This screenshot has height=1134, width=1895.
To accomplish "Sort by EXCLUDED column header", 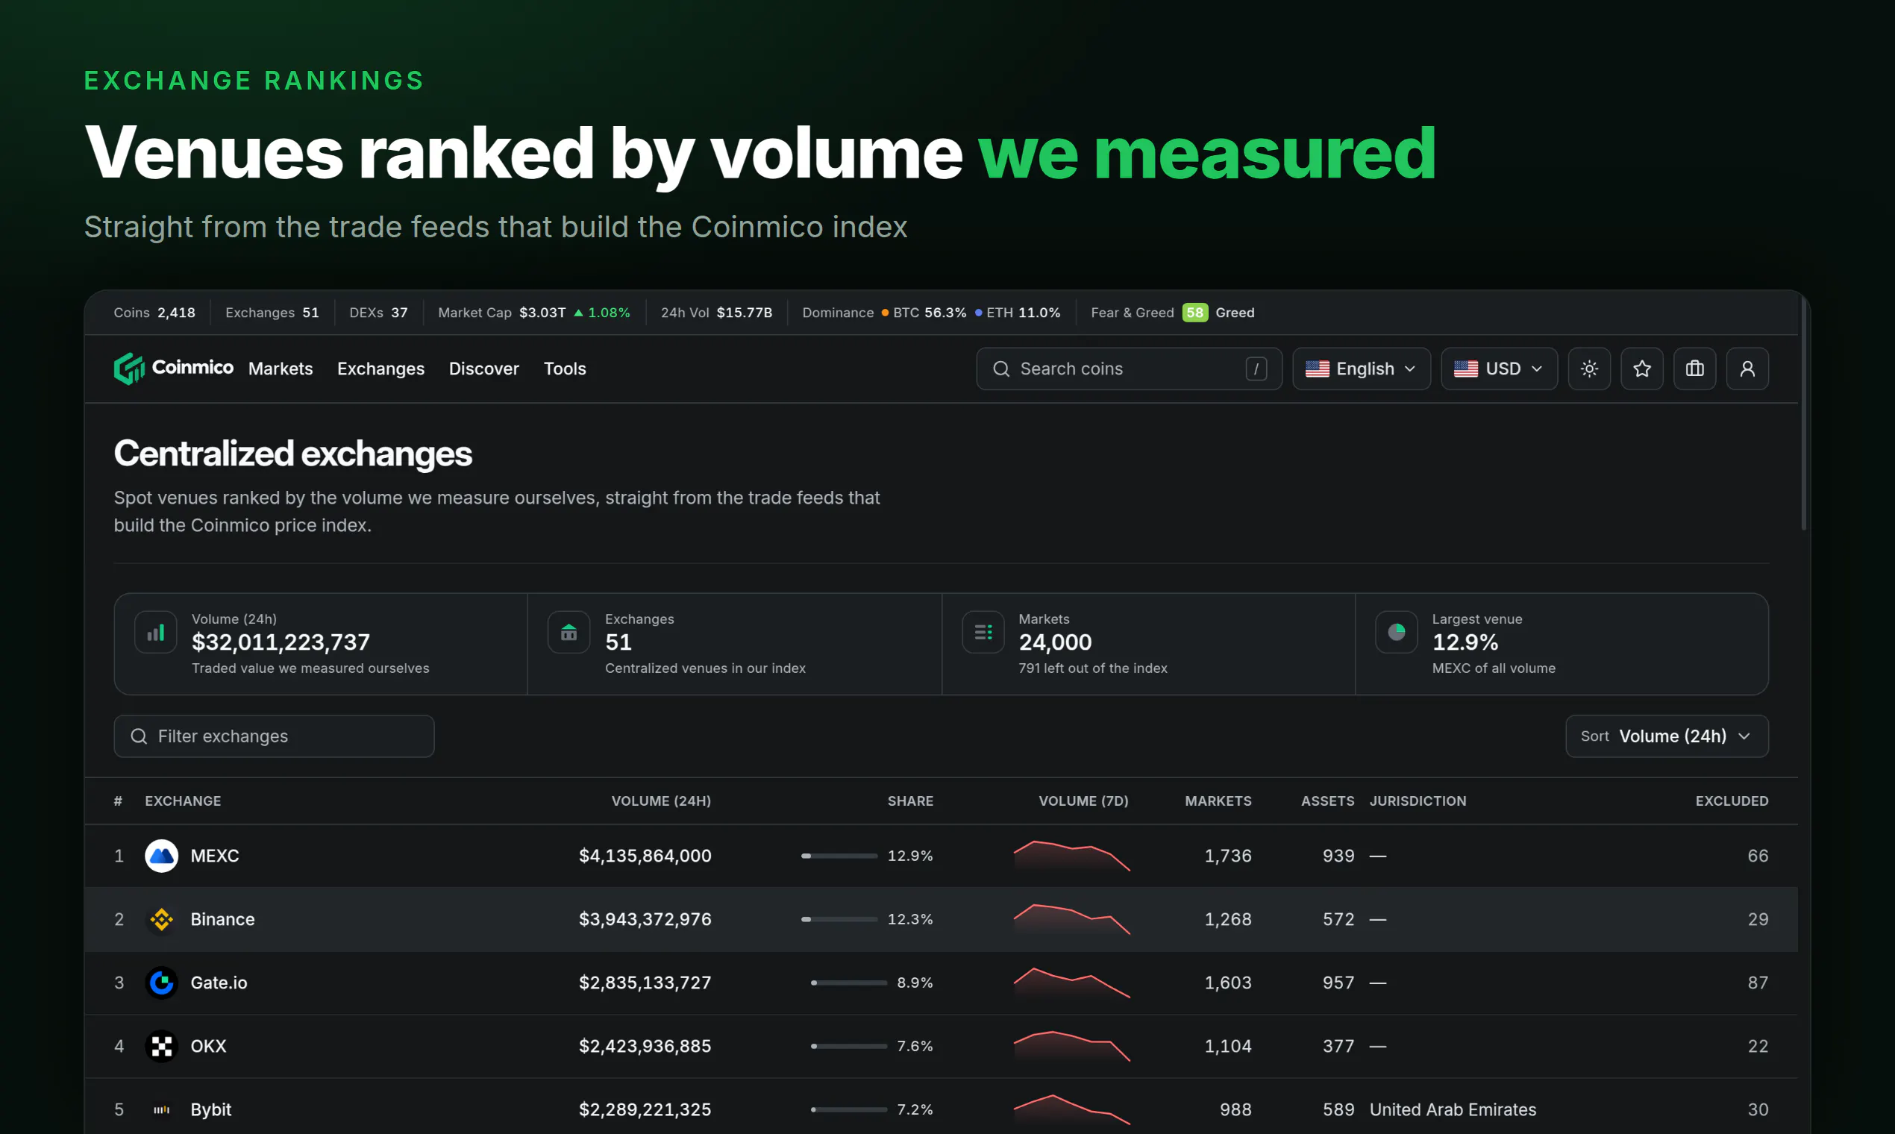I will [x=1732, y=801].
